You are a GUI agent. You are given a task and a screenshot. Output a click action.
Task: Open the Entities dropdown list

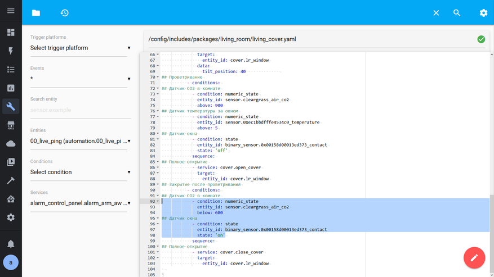click(80, 142)
